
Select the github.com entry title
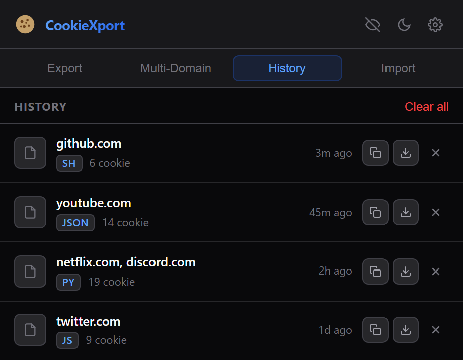click(x=89, y=144)
